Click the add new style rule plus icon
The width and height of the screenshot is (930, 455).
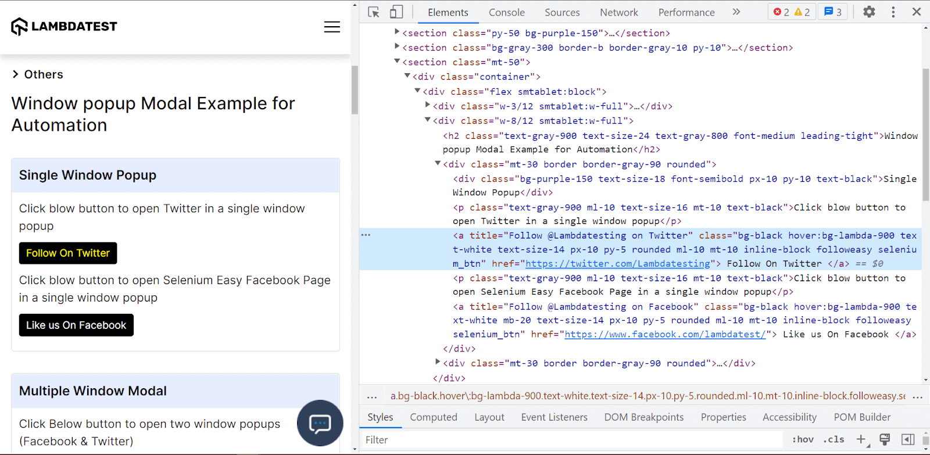(861, 439)
